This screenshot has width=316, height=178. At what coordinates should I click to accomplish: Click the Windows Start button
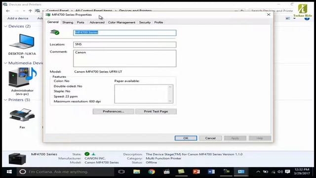click(x=9, y=172)
